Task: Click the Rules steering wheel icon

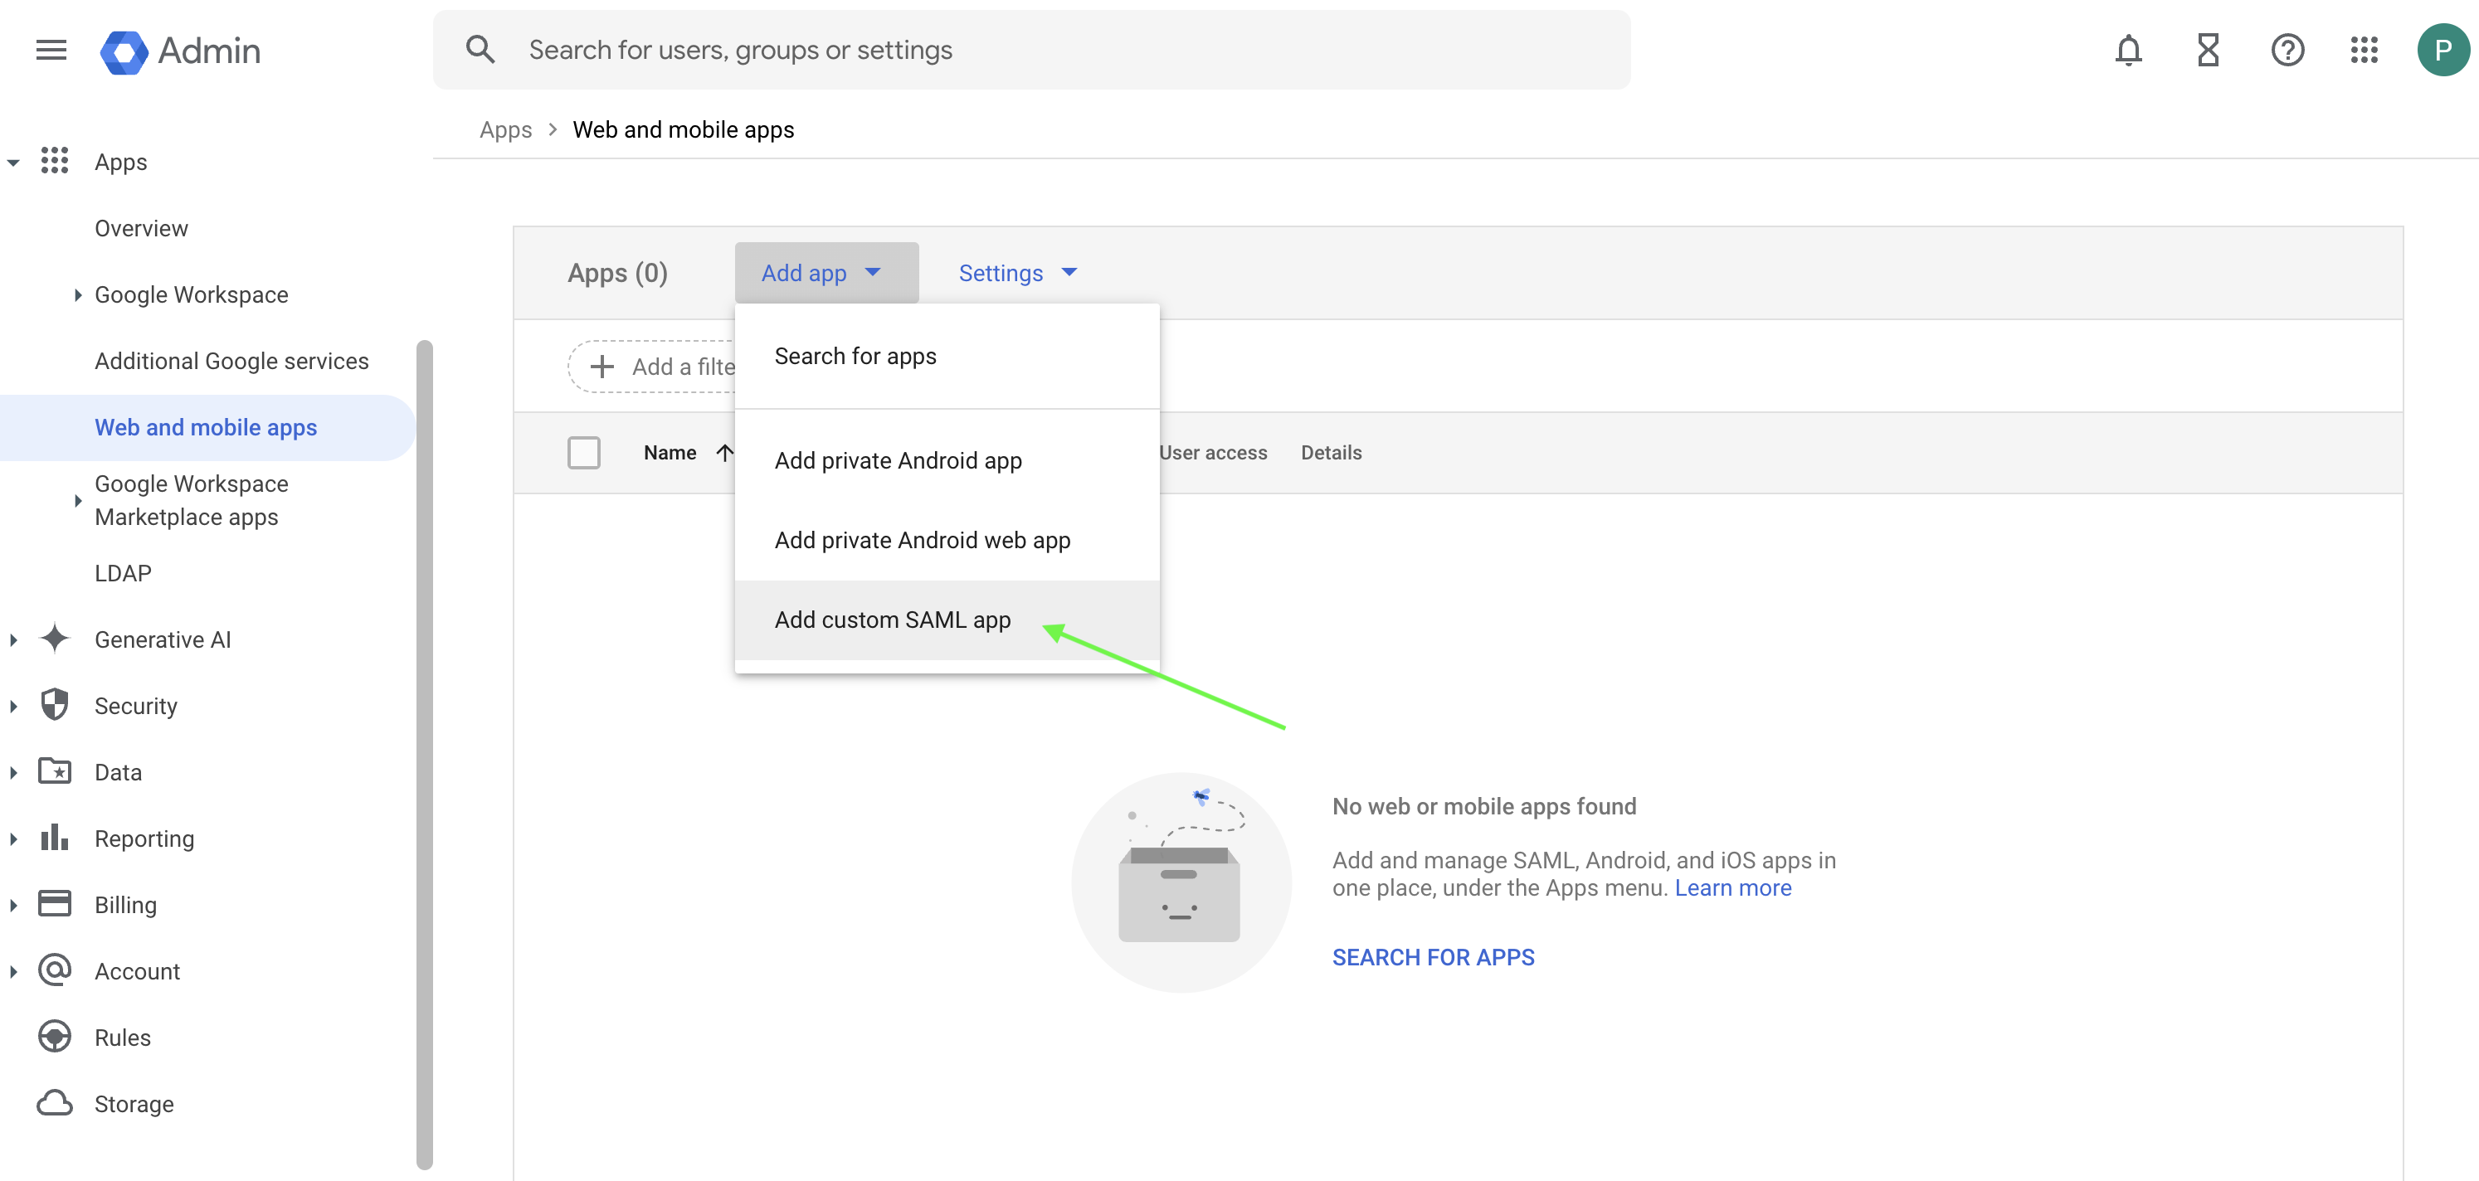Action: click(55, 1037)
